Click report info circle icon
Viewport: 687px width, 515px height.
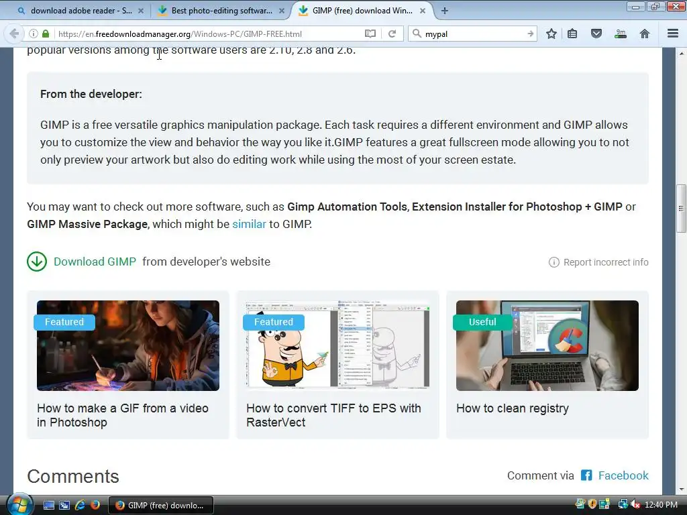pos(553,262)
